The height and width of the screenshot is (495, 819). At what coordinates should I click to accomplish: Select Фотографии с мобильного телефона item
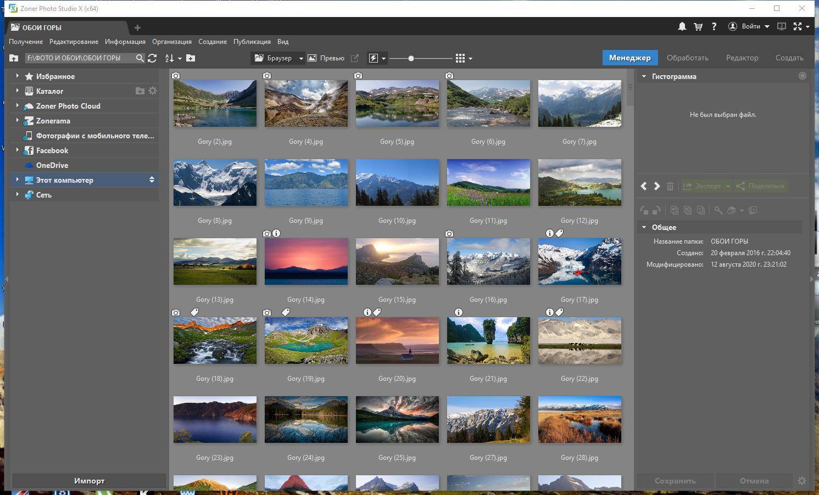(x=85, y=136)
